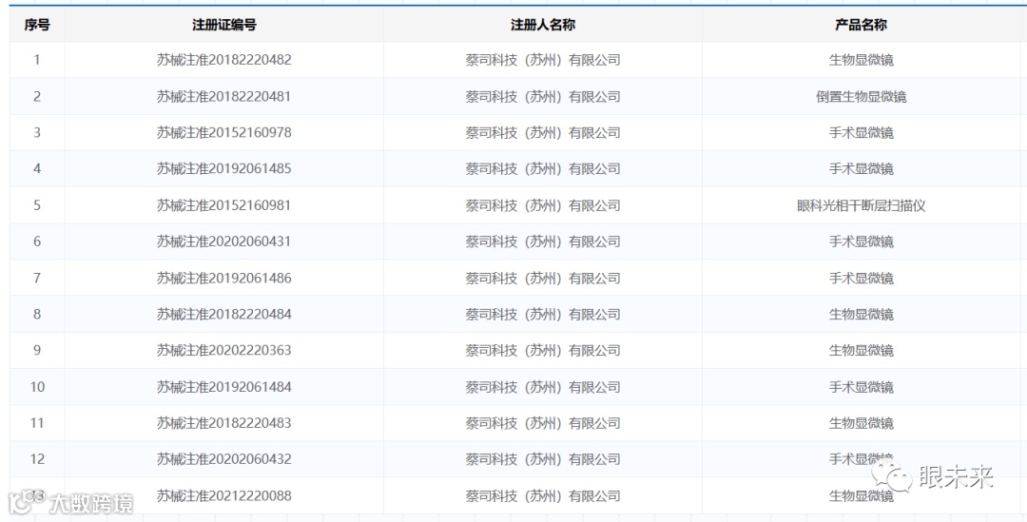This screenshot has height=522, width=1027.
Task: Click serial number 11 cell
Action: coord(37,422)
